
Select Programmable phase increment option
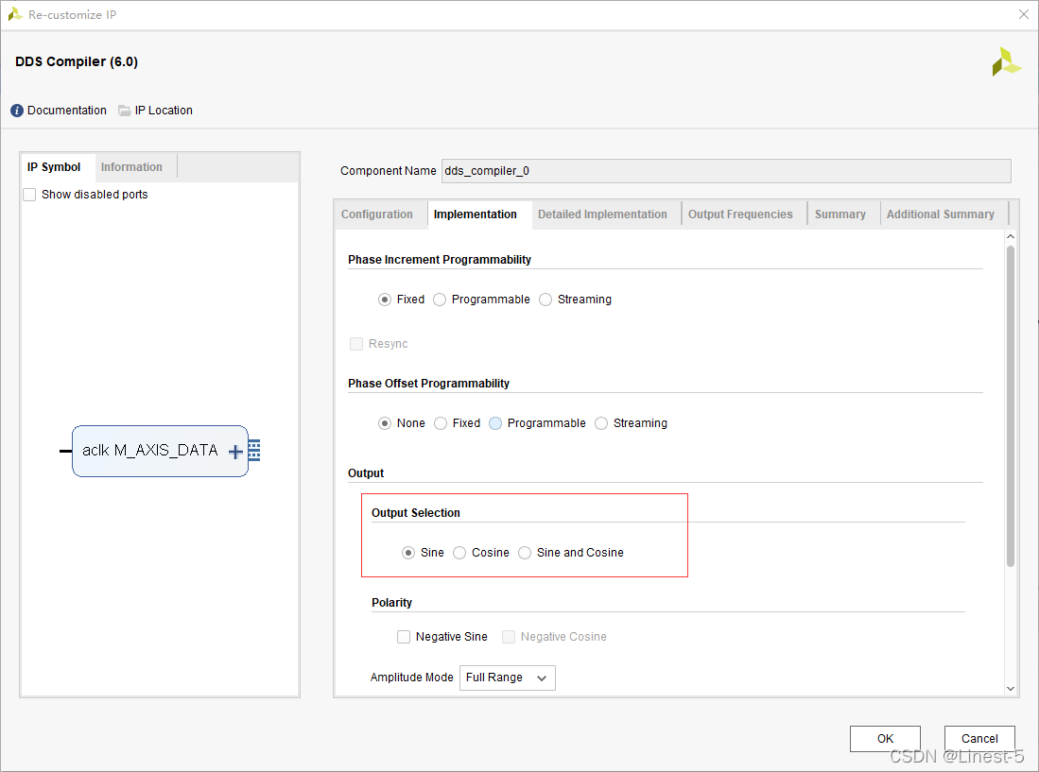click(x=440, y=300)
